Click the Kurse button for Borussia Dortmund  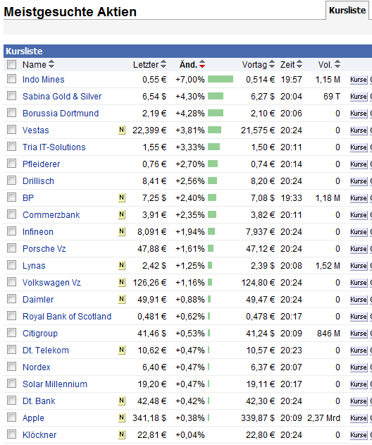(x=359, y=114)
